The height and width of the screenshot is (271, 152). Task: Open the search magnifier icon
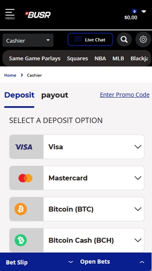tap(124, 39)
